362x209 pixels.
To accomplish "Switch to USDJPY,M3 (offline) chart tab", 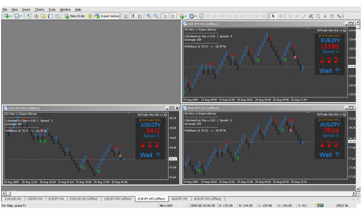I will (x=118, y=199).
